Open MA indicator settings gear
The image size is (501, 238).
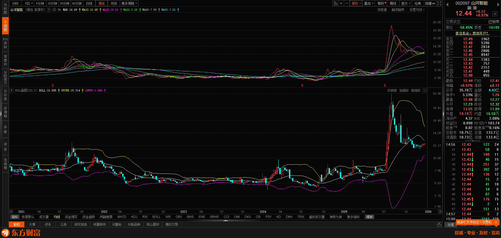click(54, 10)
